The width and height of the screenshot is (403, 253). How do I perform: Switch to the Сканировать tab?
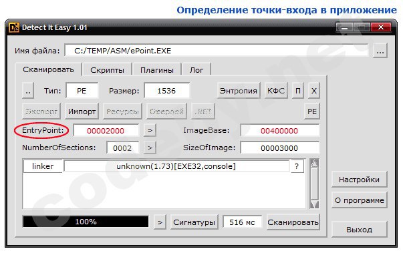(48, 70)
